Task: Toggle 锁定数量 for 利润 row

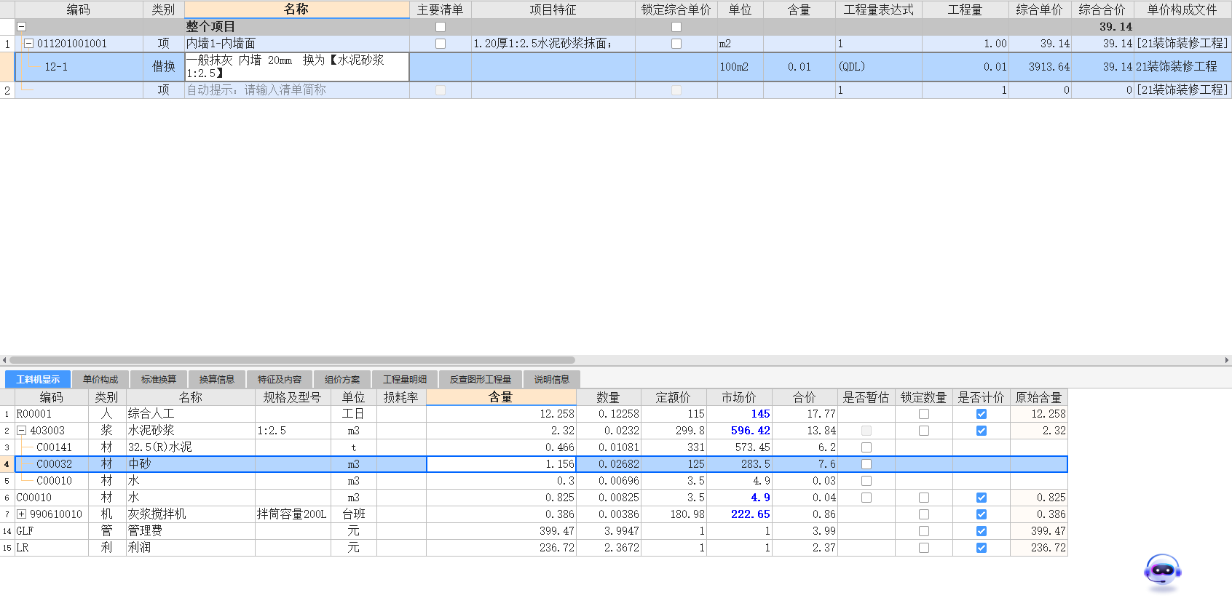Action: click(924, 548)
